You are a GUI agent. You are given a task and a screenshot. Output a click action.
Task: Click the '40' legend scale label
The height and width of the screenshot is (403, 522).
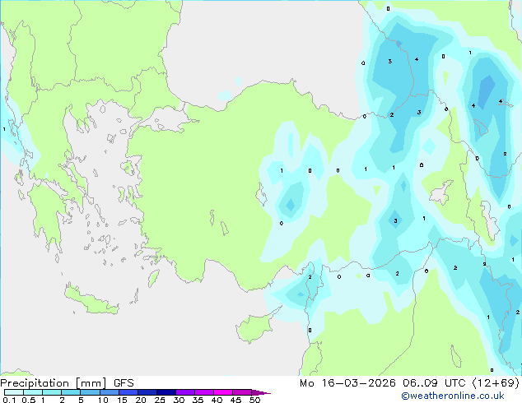pos(217,400)
